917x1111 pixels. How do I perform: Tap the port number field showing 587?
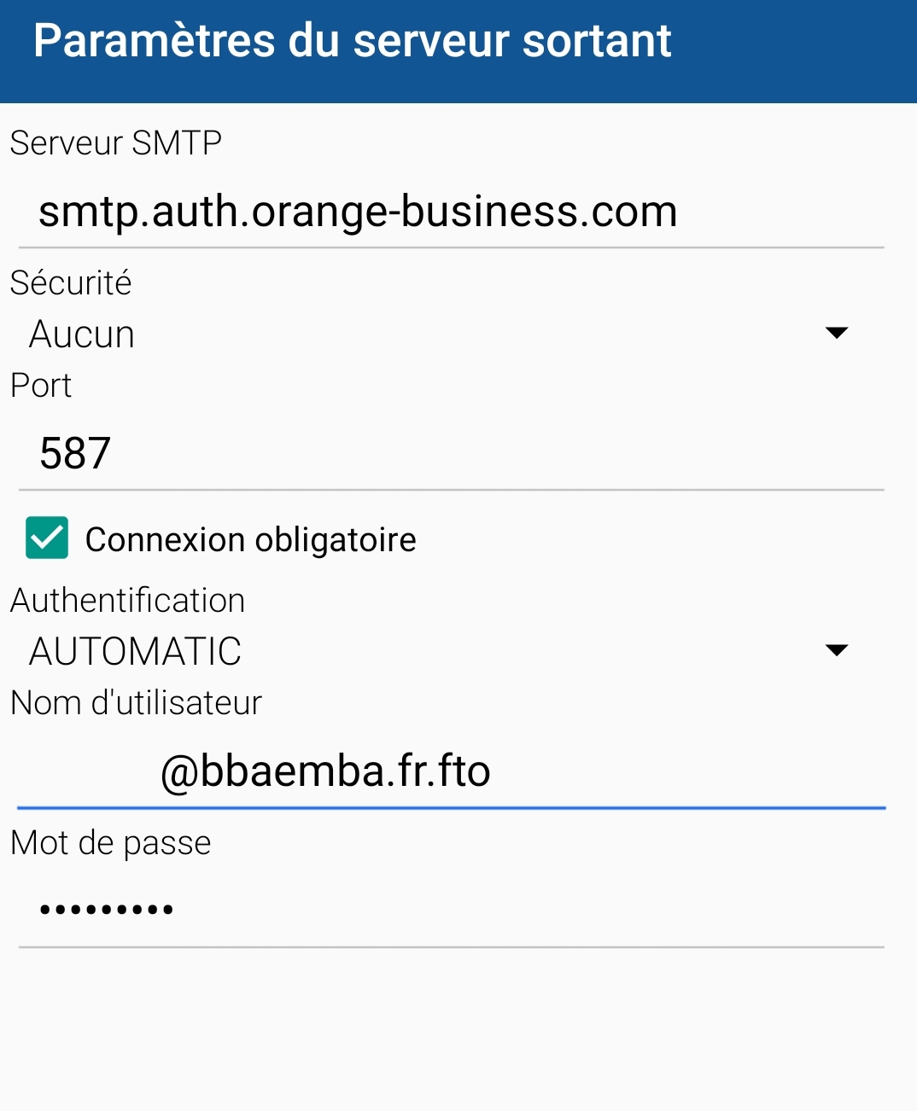(x=75, y=453)
